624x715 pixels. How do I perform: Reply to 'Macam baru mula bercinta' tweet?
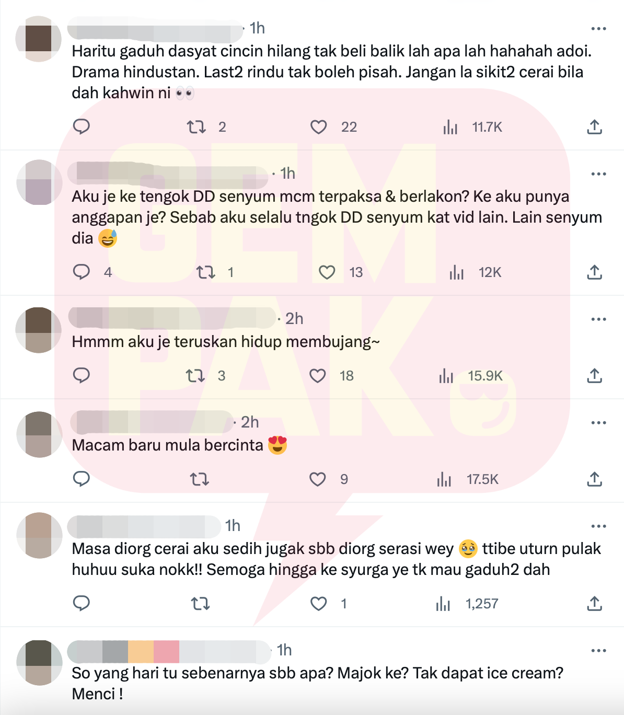tap(82, 479)
